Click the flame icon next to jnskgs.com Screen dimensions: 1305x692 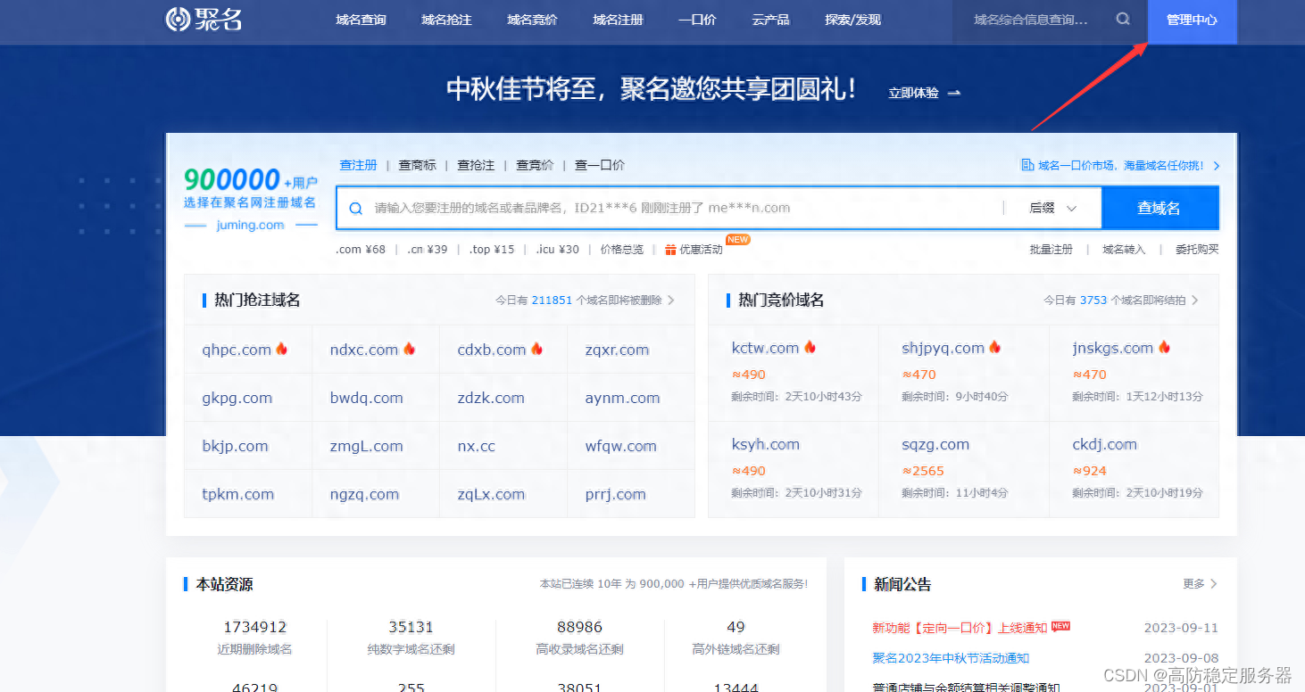(x=1164, y=347)
